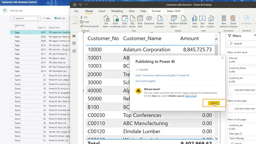
Task: Switch to the Help ribbon tab
Action: tap(143, 11)
